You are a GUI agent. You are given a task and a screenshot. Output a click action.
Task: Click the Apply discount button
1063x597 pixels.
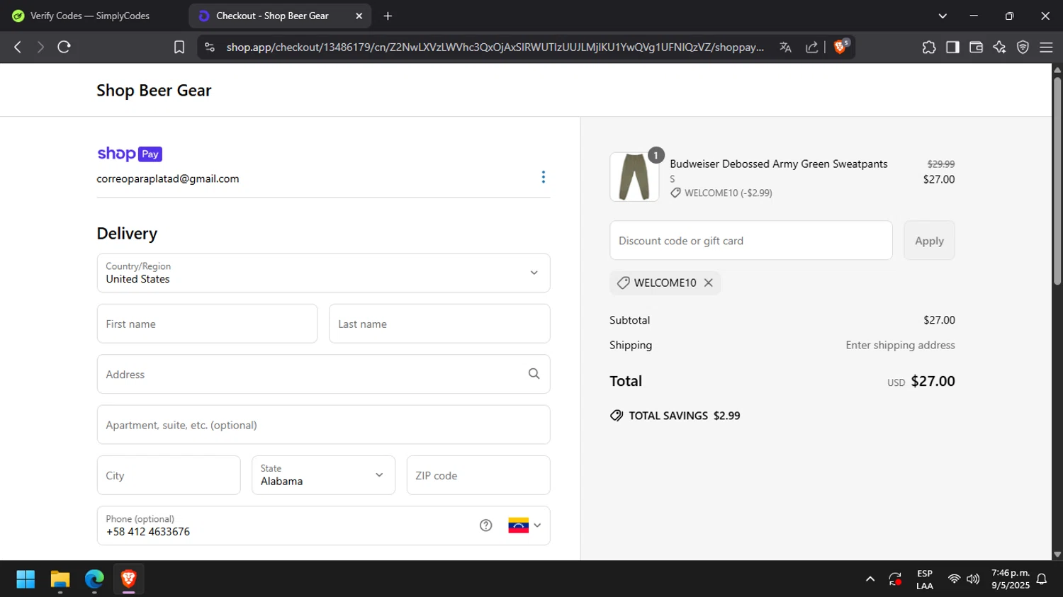point(929,241)
